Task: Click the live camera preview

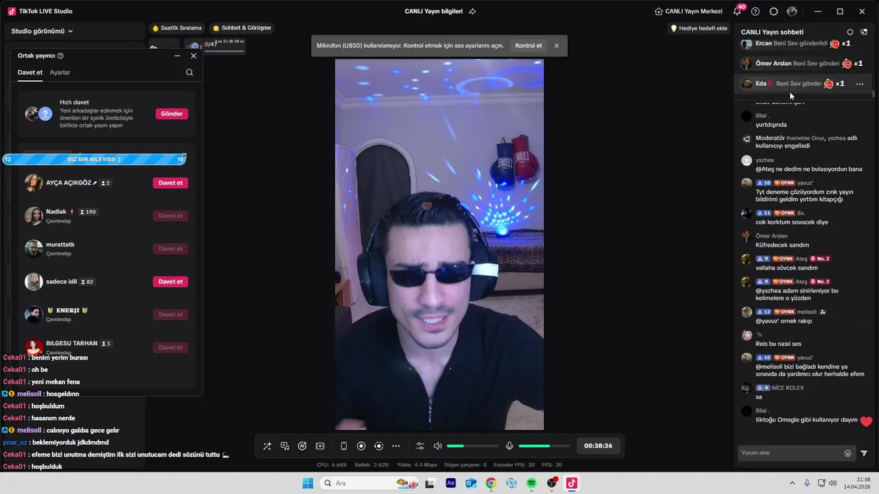Action: [x=439, y=244]
